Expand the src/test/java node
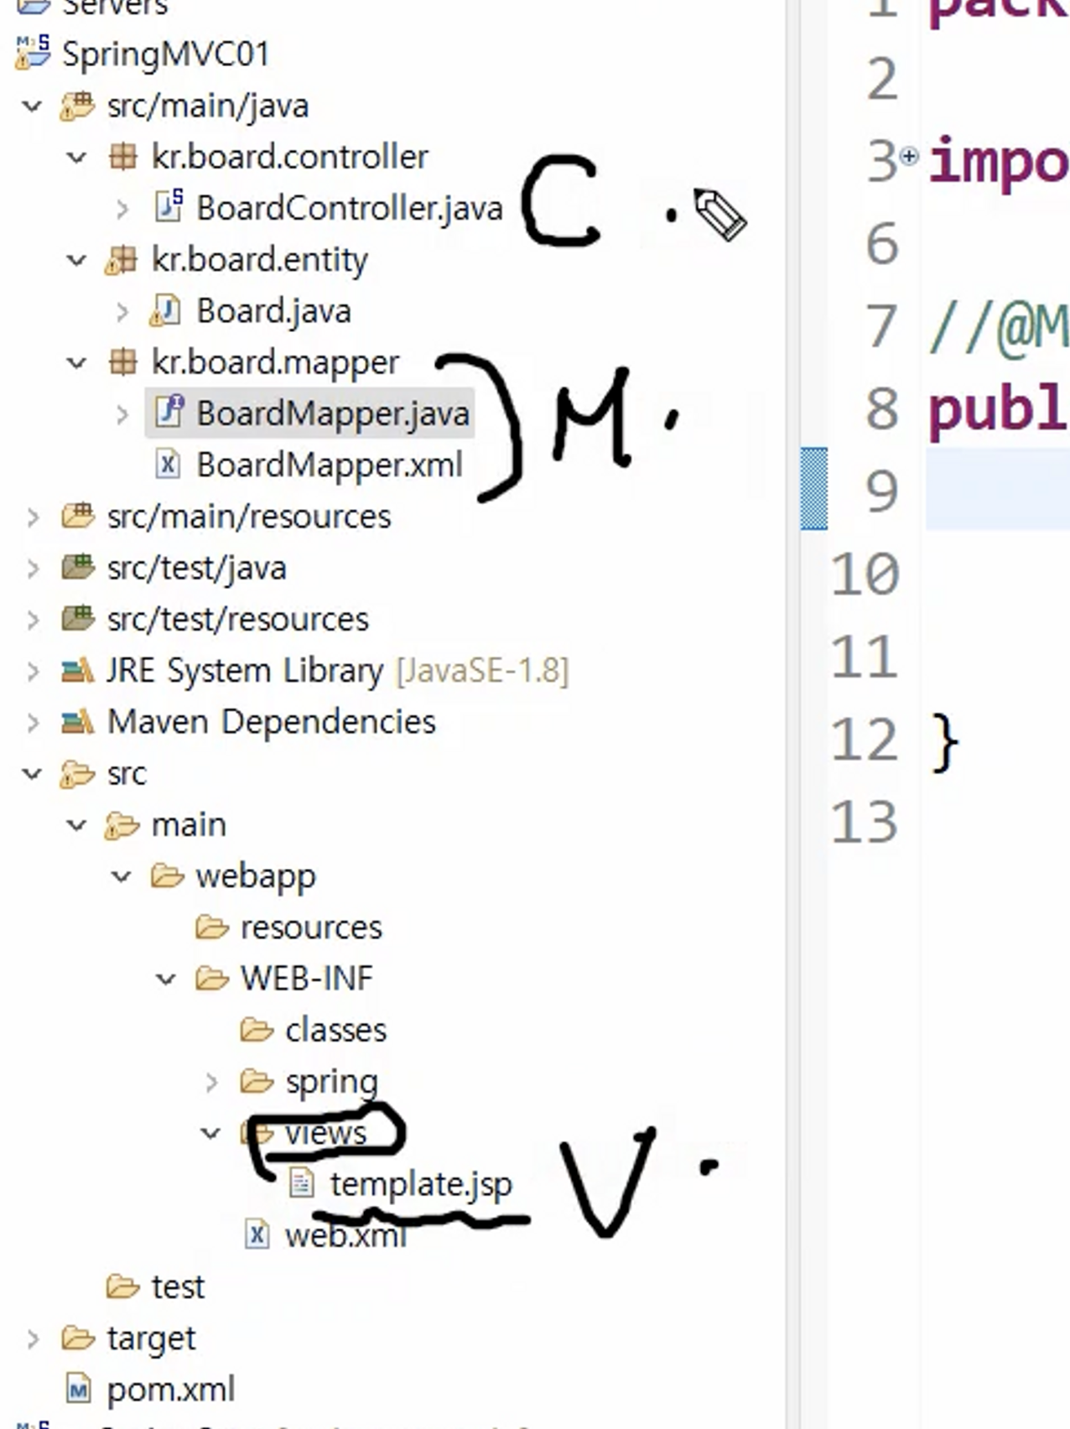The image size is (1070, 1429). click(x=33, y=569)
